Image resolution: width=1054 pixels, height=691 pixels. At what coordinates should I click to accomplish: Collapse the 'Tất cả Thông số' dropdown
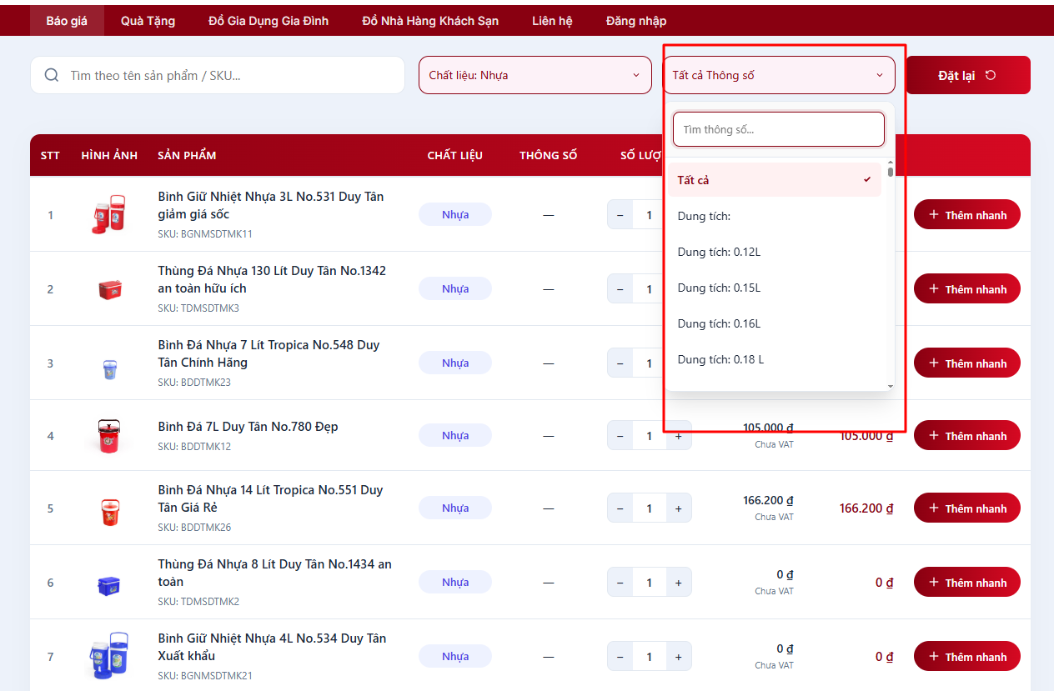[778, 75]
